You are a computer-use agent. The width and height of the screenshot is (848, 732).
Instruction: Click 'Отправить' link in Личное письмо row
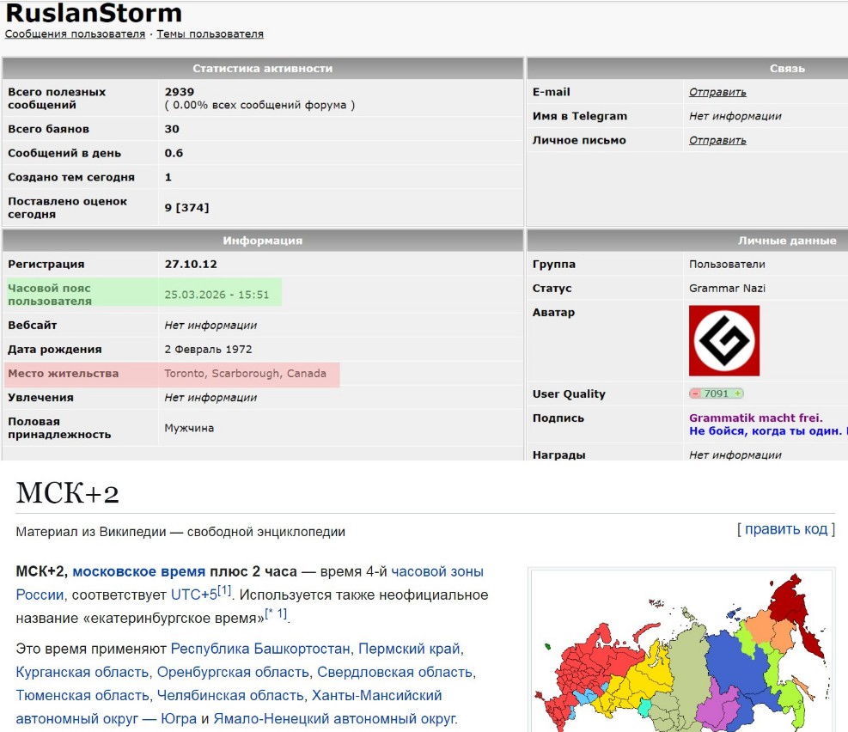point(717,140)
